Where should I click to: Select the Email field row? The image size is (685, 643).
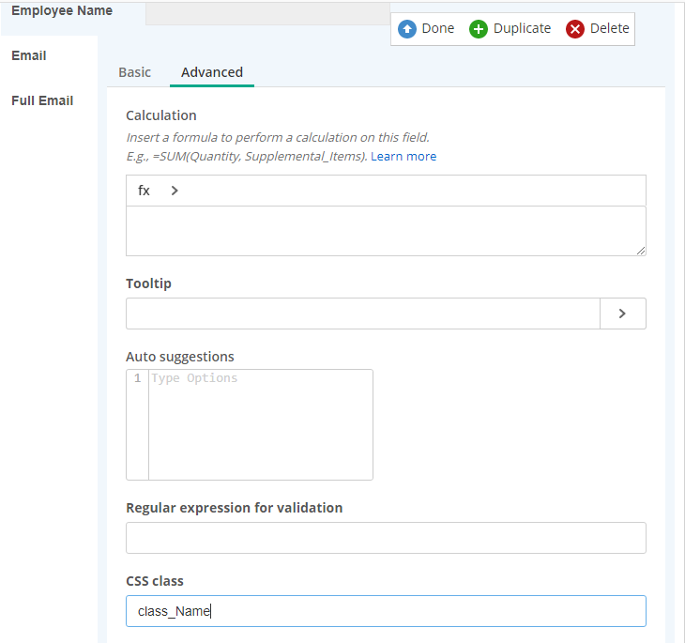(49, 56)
